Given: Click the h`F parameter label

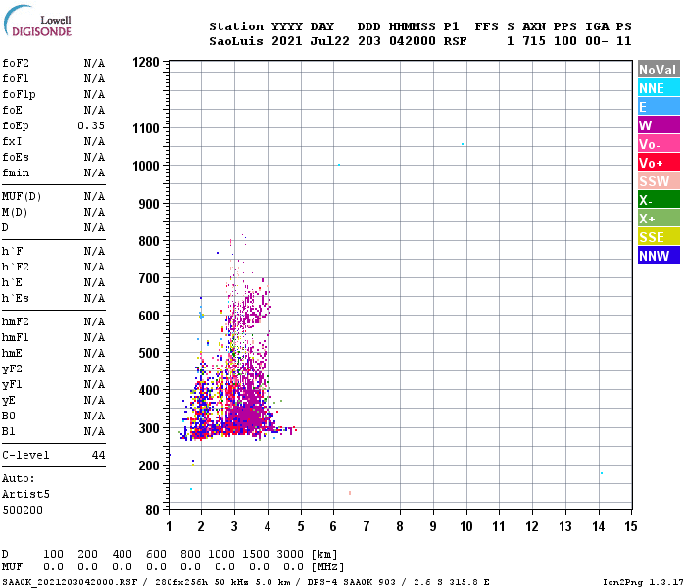Looking at the screenshot, I should tap(12, 251).
